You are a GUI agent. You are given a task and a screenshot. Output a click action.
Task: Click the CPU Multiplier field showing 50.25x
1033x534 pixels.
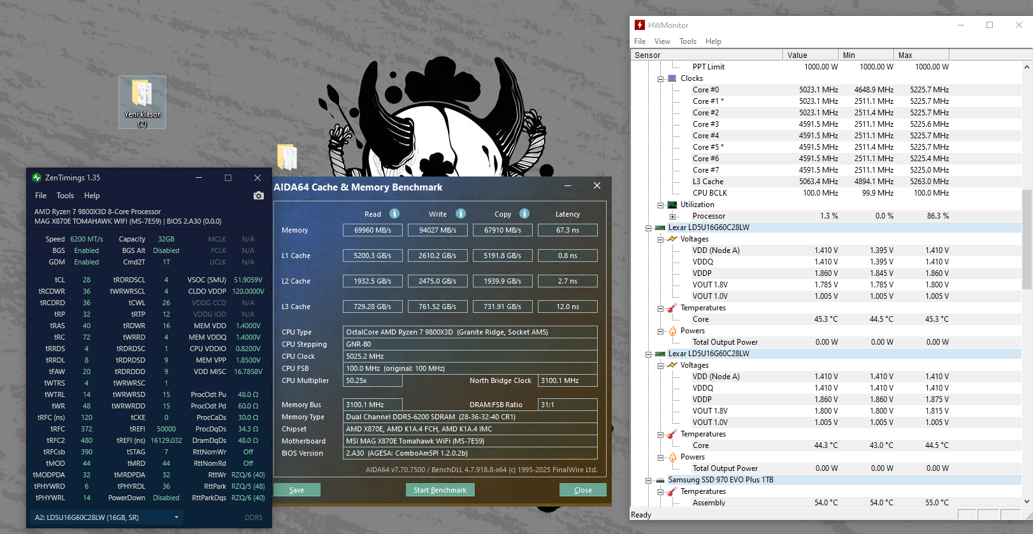pyautogui.click(x=373, y=380)
